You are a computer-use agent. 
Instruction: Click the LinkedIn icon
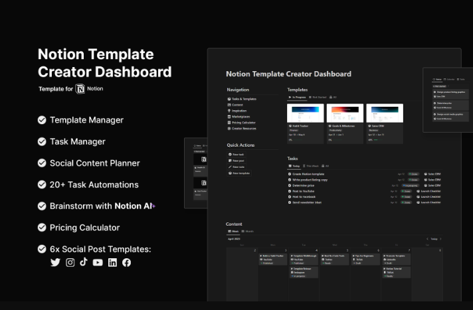(x=112, y=262)
